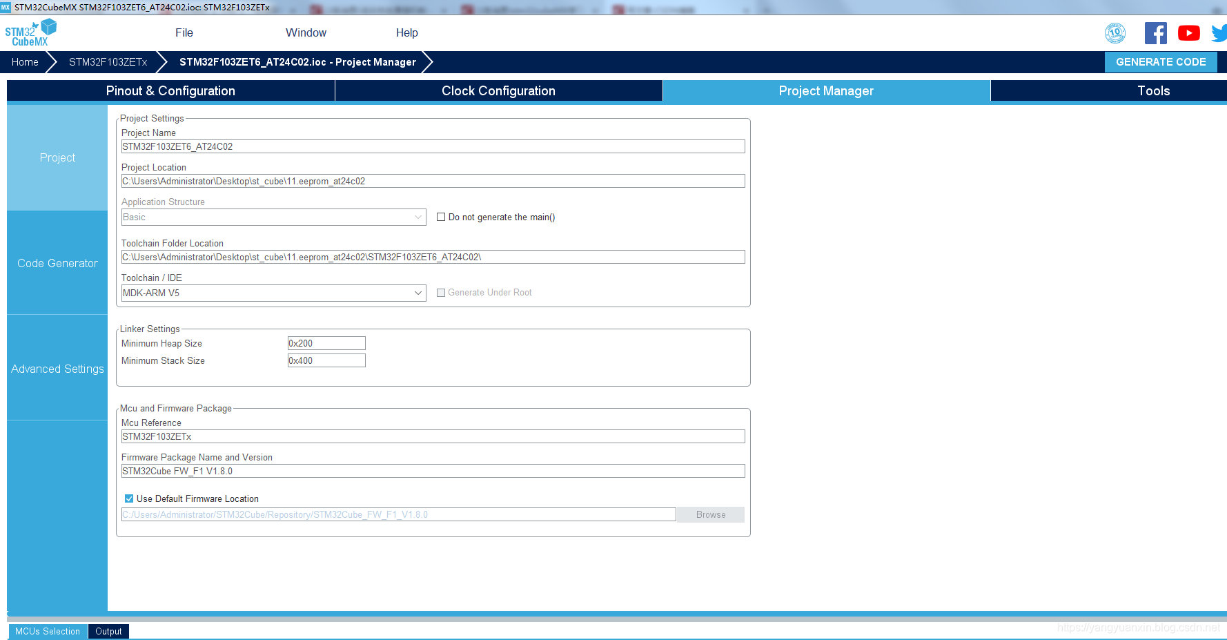The height and width of the screenshot is (640, 1227).
Task: Click the Firmware Package Name and Version field
Action: [433, 471]
